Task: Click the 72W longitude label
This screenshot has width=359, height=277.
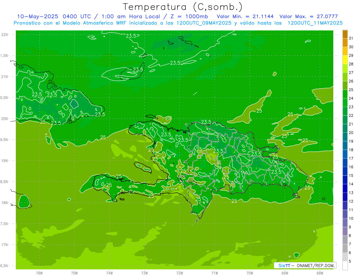Action: 180,273
